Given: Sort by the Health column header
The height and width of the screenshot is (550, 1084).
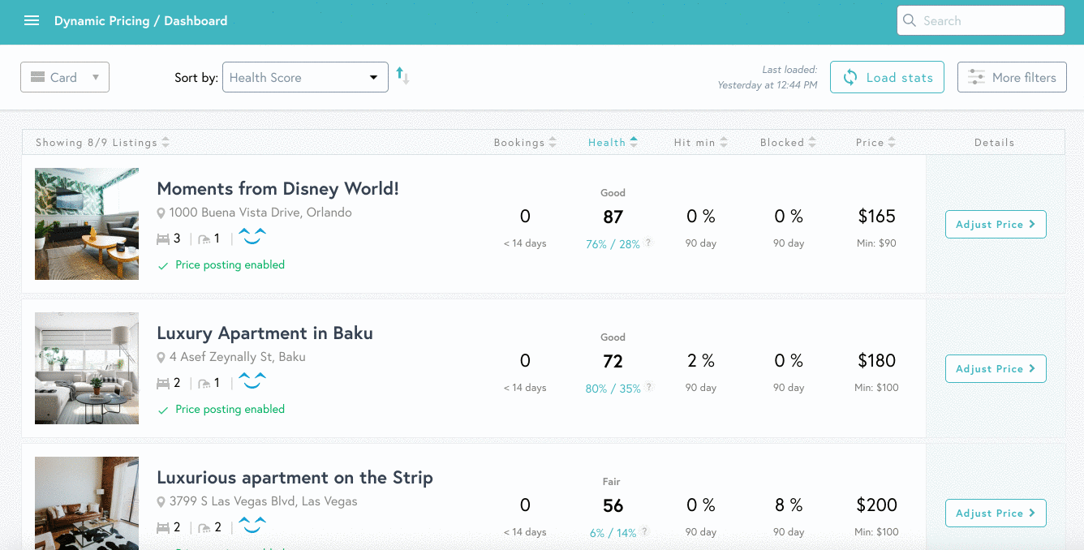Looking at the screenshot, I should 613,142.
